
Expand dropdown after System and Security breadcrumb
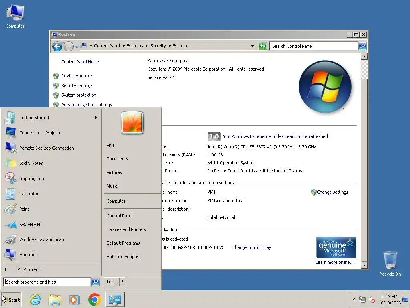point(169,46)
